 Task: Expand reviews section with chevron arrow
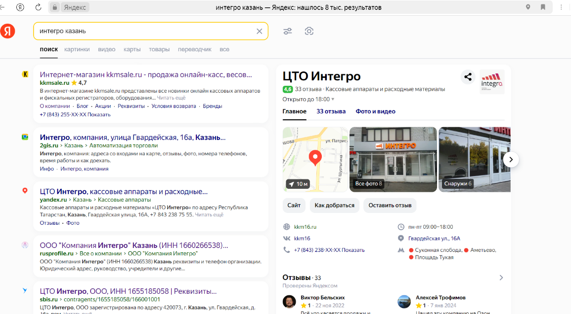[501, 278]
